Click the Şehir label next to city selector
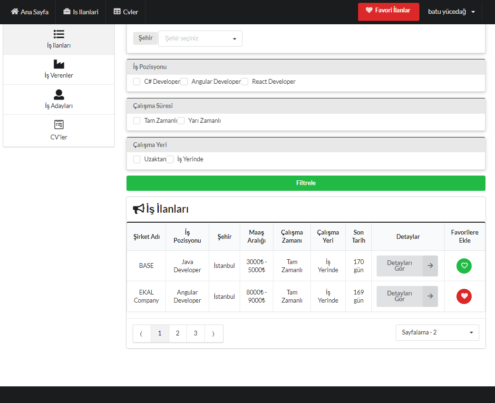 click(146, 38)
